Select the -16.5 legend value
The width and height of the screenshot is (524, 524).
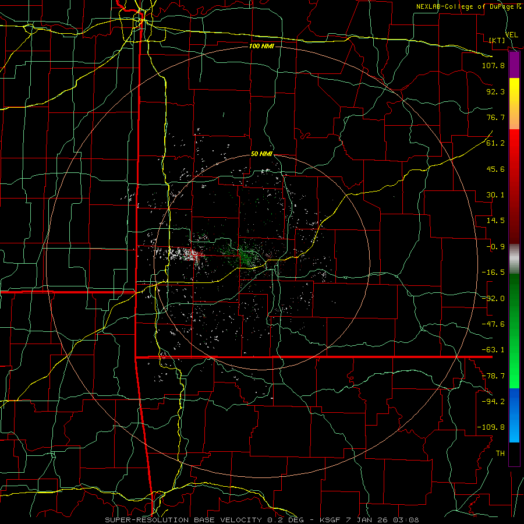tap(493, 272)
